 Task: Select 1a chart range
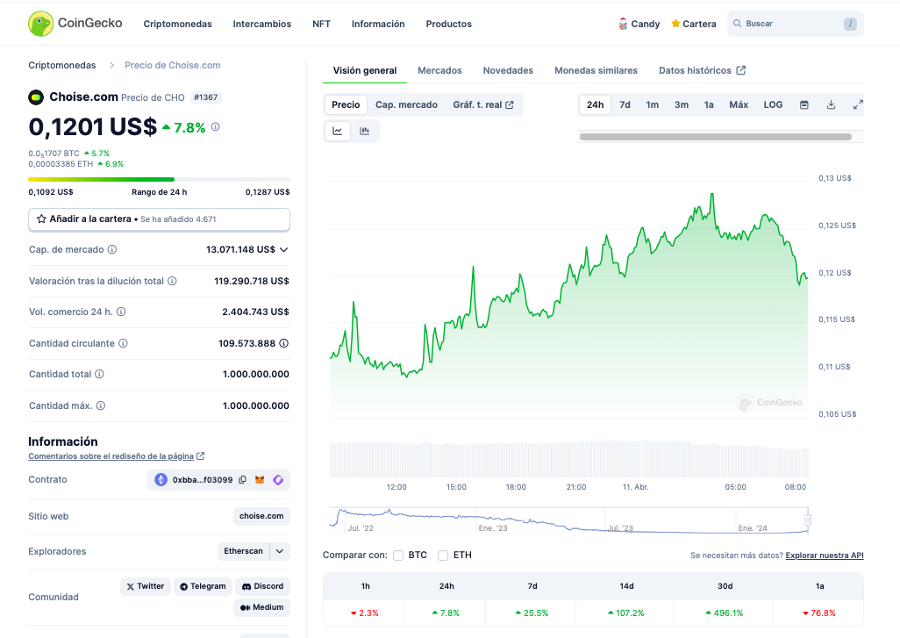click(709, 104)
